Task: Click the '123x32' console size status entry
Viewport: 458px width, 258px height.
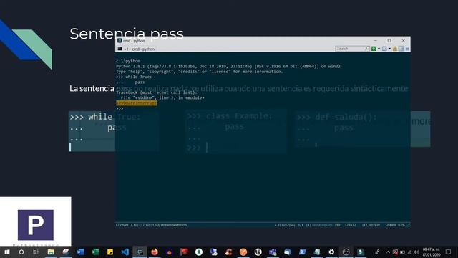Action: click(350, 225)
